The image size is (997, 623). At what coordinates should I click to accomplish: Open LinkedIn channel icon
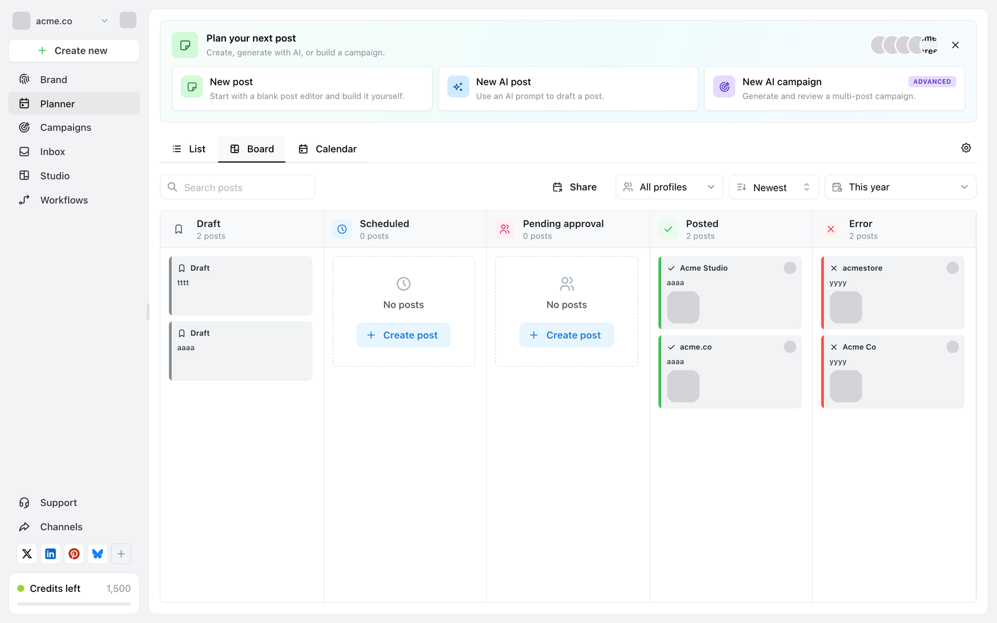point(50,554)
